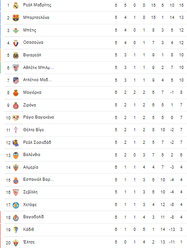Click the Espanyol crest icon
Image resolution: width=187 pixels, height=248 pixels.
(x=16, y=180)
